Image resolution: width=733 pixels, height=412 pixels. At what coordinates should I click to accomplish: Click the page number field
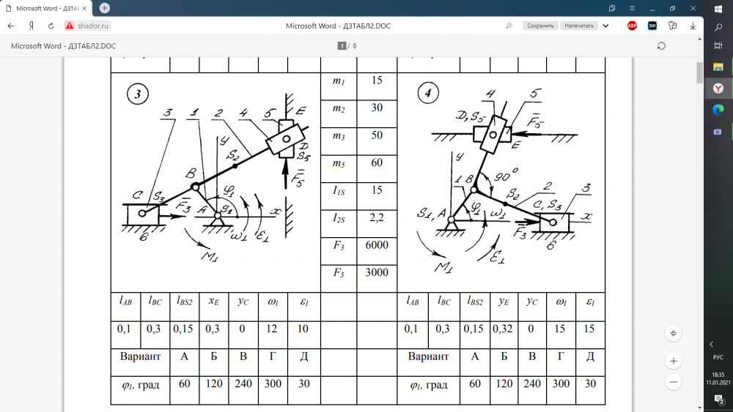(342, 45)
